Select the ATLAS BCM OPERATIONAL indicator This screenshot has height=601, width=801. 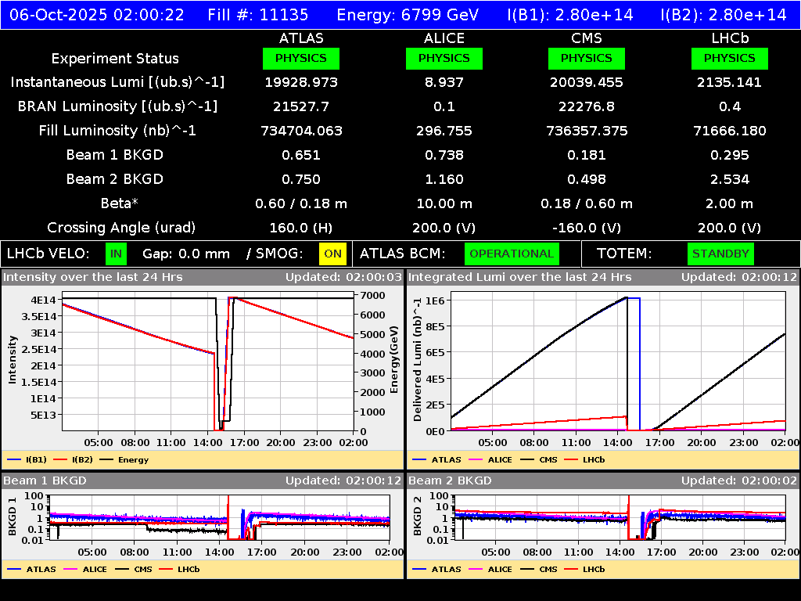512,254
